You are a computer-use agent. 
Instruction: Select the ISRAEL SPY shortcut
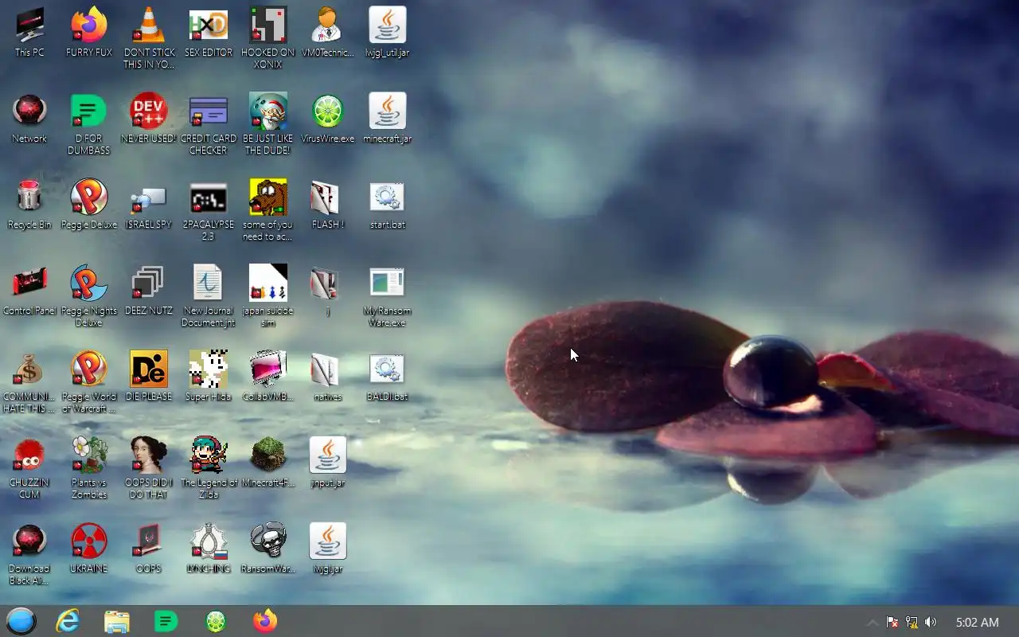[149, 205]
